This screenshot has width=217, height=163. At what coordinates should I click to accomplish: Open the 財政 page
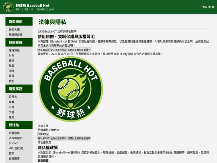click(12, 56)
